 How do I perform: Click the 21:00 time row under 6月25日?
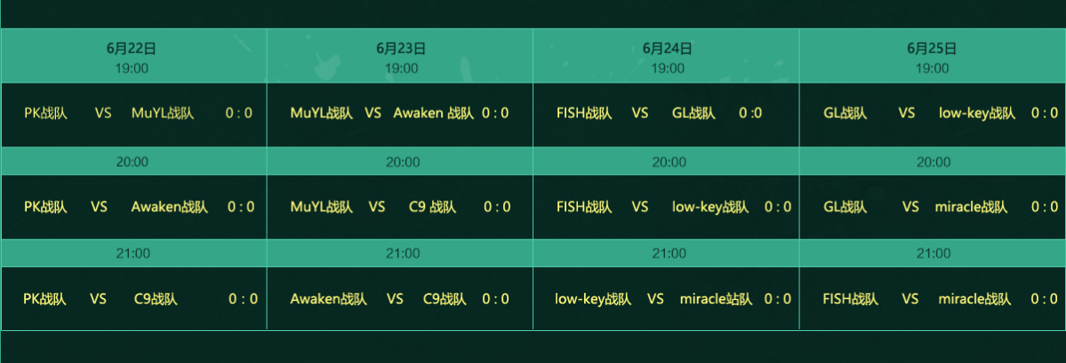click(933, 253)
